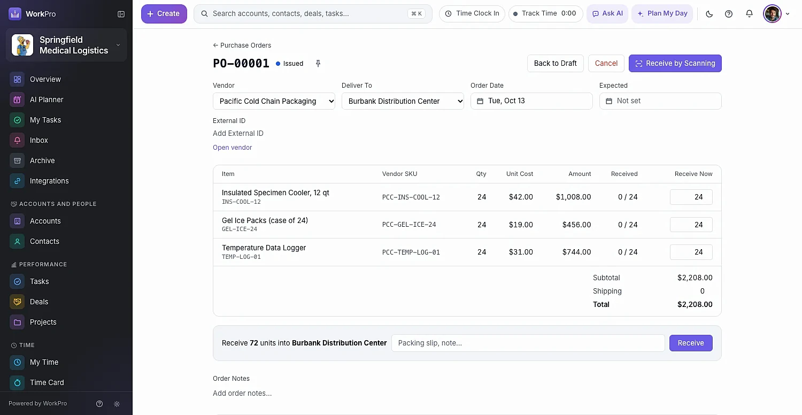Click the WorkPro logo icon
This screenshot has height=415, width=802.
15,14
